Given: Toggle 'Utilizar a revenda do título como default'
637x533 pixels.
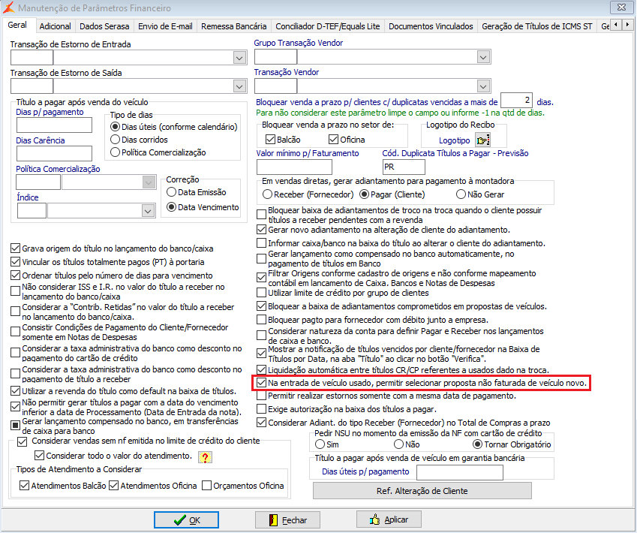Looking at the screenshot, I should [x=15, y=391].
